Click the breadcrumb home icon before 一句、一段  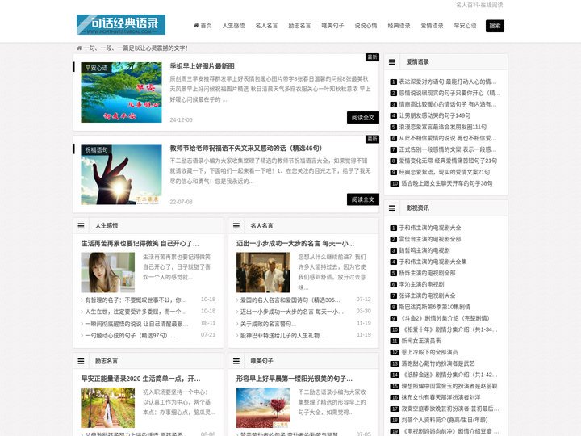point(79,48)
